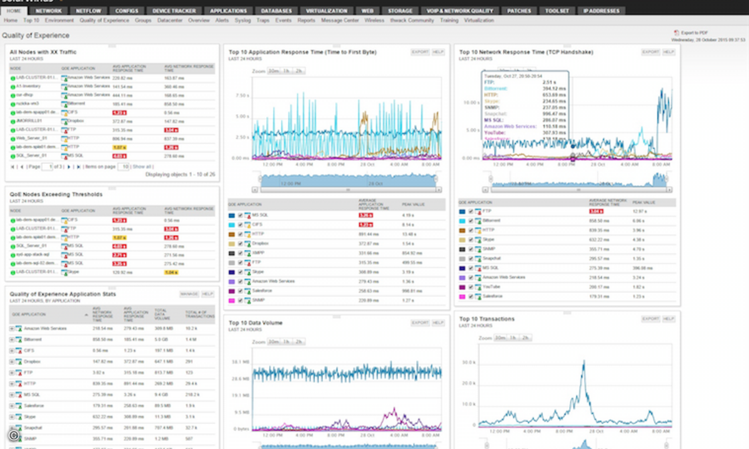The width and height of the screenshot is (749, 449).
Task: Open the NETWORK tab
Action: click(48, 11)
